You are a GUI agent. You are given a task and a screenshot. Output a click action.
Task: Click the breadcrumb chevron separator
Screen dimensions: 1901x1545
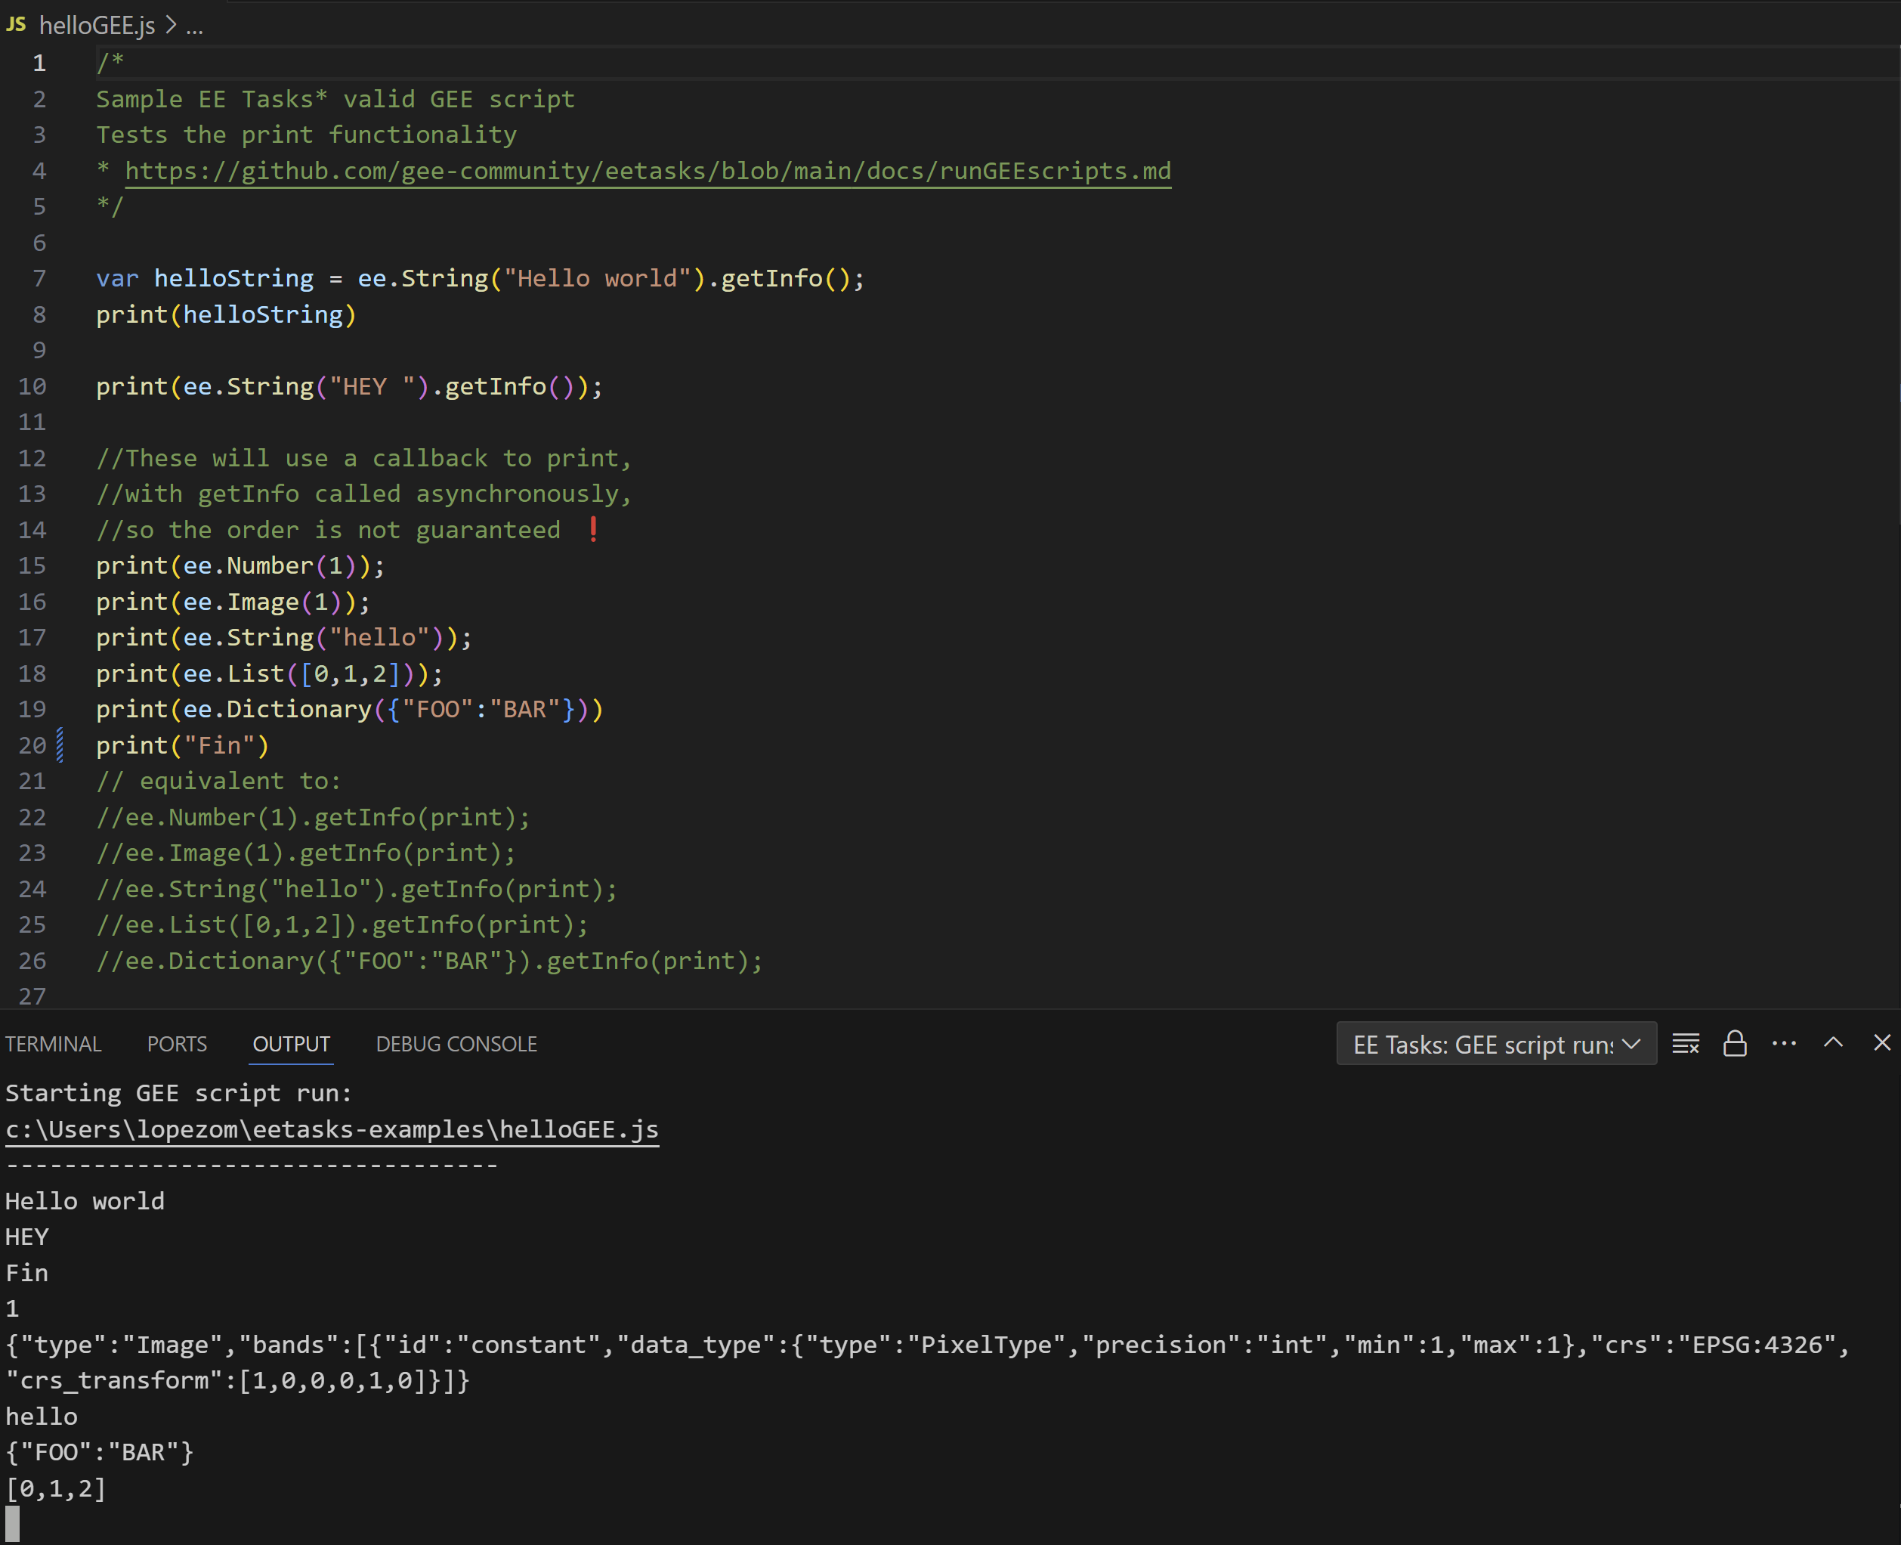pyautogui.click(x=171, y=26)
